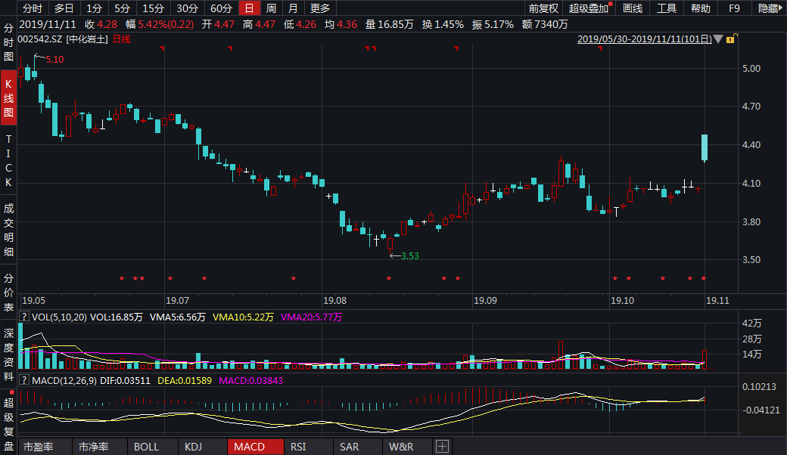
Task: Click the 幅 5.42%(0.22) change value
Action: tap(160, 24)
